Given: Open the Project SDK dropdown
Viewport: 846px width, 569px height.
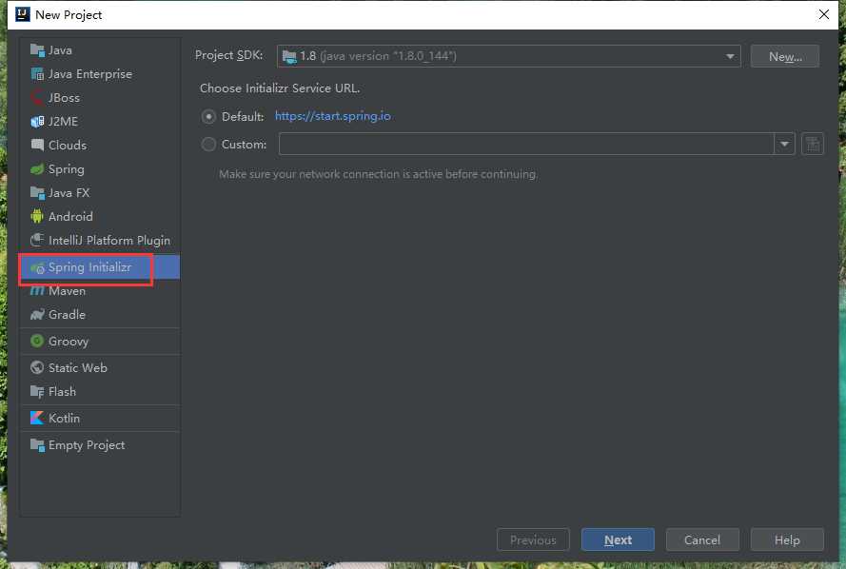Looking at the screenshot, I should pyautogui.click(x=508, y=56).
